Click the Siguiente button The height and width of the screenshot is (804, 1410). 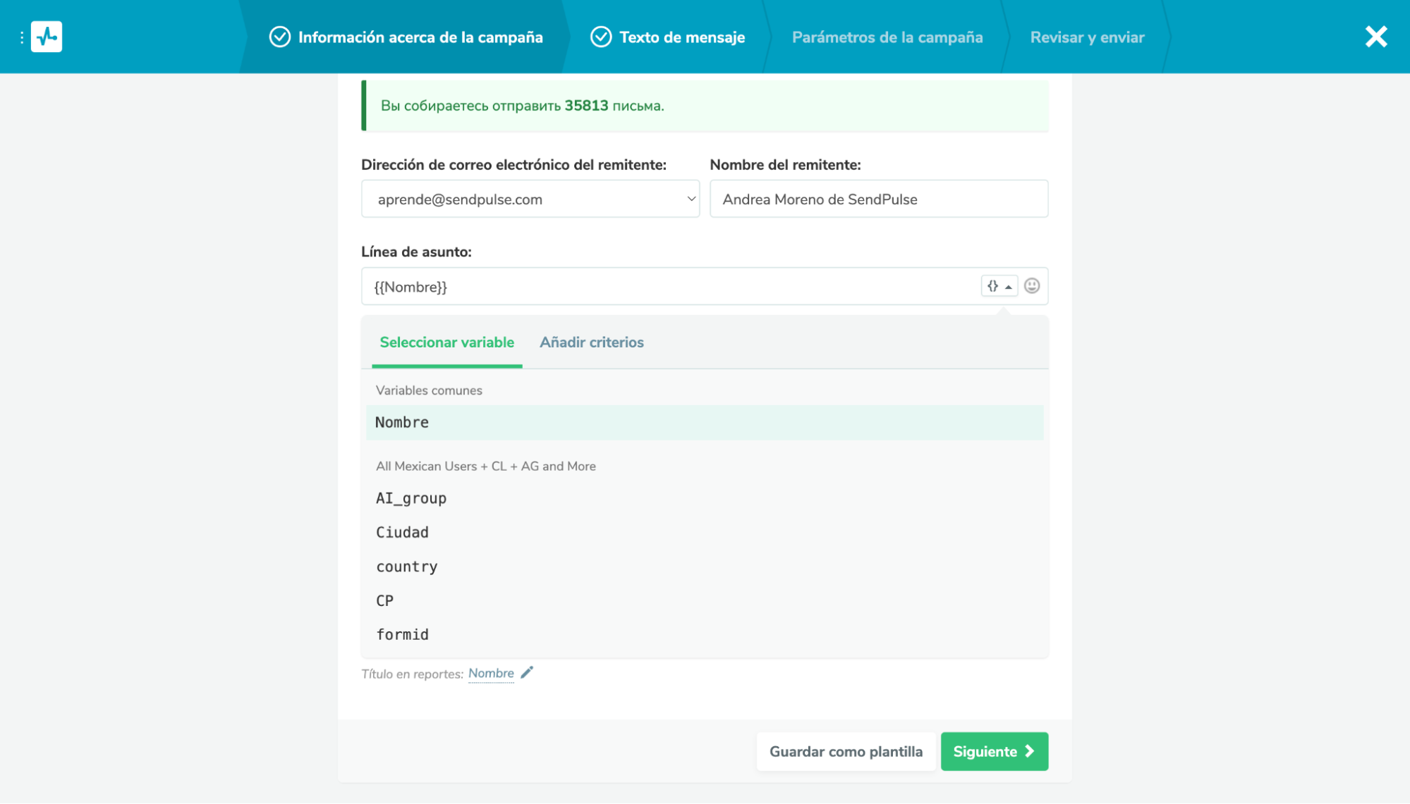(994, 752)
